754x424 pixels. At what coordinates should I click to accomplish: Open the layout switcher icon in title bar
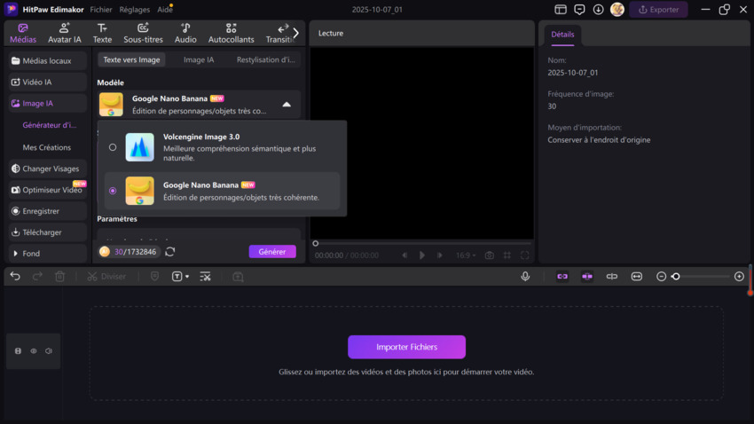pyautogui.click(x=561, y=10)
